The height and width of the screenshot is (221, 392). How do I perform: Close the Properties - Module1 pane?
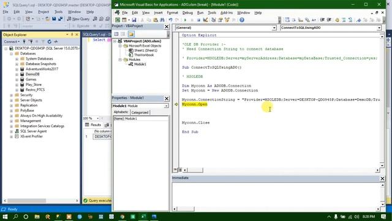click(167, 98)
